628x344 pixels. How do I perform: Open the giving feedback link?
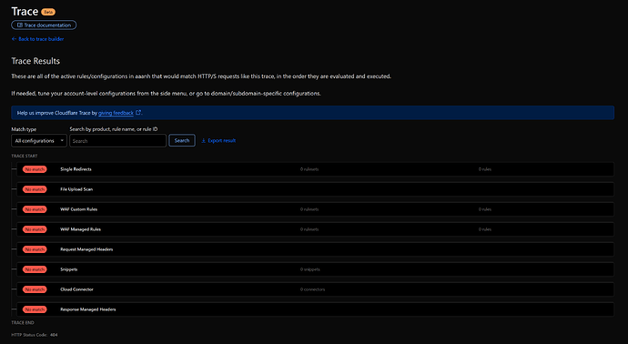116,113
